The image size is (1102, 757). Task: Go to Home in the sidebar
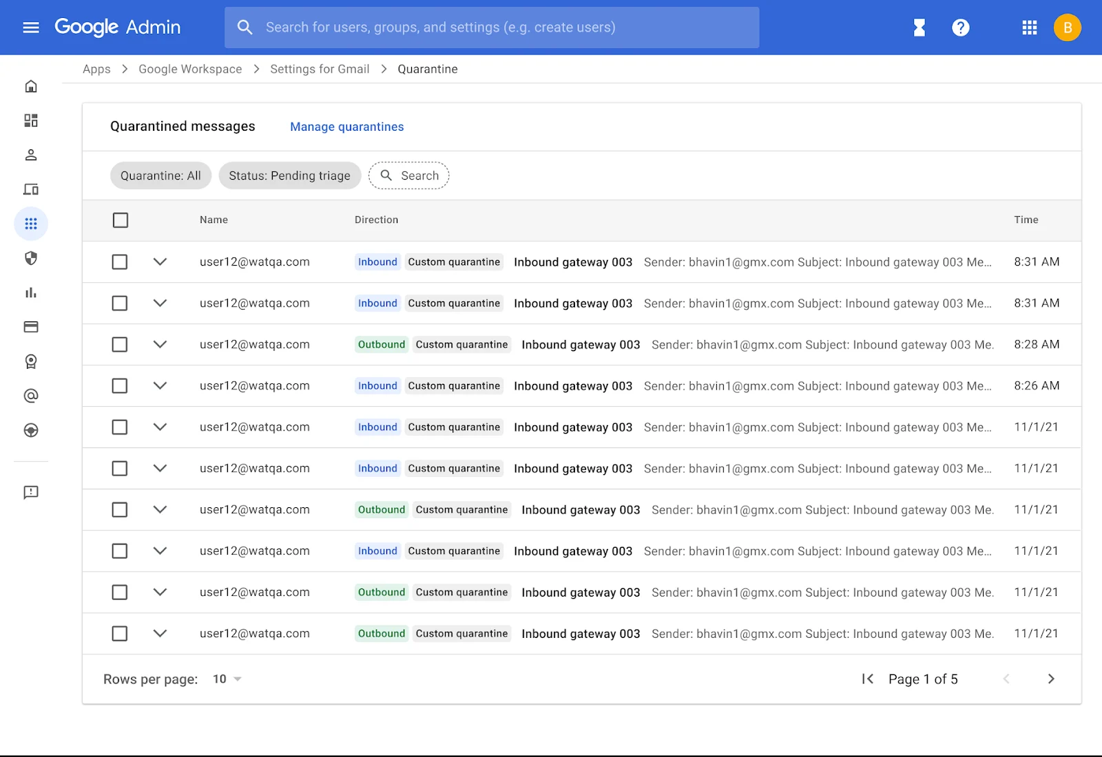(x=31, y=86)
